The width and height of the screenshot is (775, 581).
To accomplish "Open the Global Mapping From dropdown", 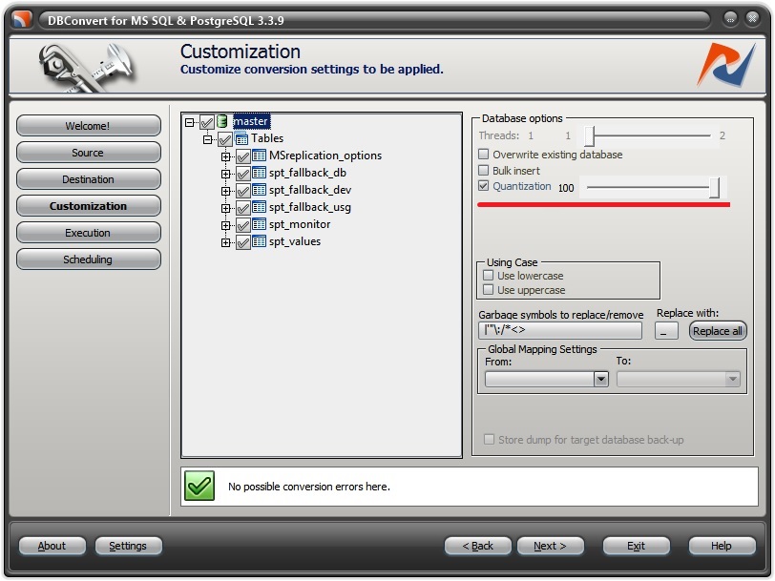I will pos(601,379).
